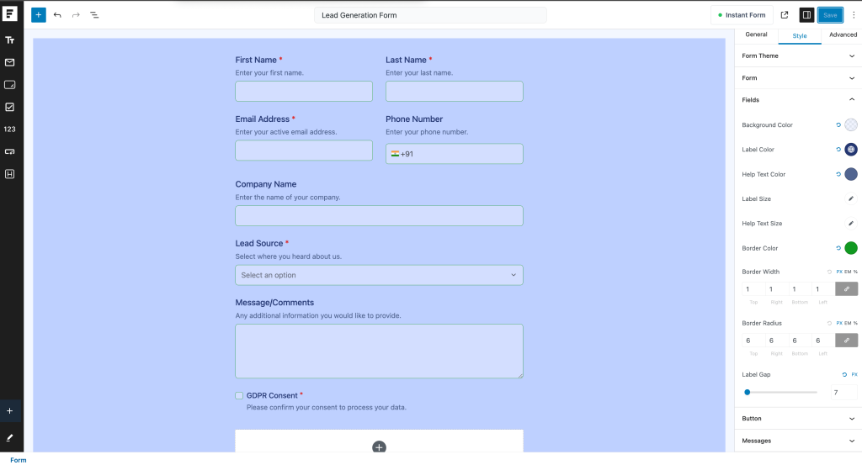
Task: Add a block via the plus appender below the form
Action: coord(379,447)
